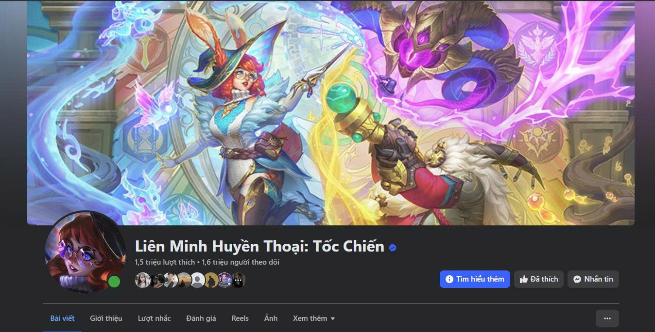Click the default gray silhouette follower avatar
Screen dimensions: 655x332
click(197, 280)
